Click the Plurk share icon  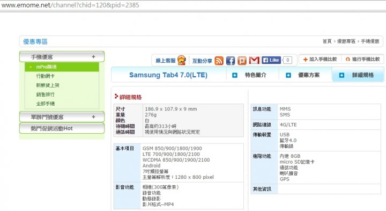point(242,61)
